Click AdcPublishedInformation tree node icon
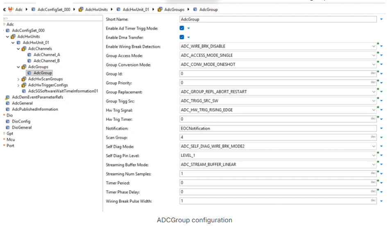392x226 pixels. click(8, 109)
